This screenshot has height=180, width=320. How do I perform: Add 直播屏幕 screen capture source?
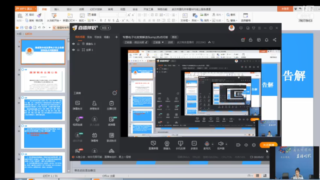point(153,145)
